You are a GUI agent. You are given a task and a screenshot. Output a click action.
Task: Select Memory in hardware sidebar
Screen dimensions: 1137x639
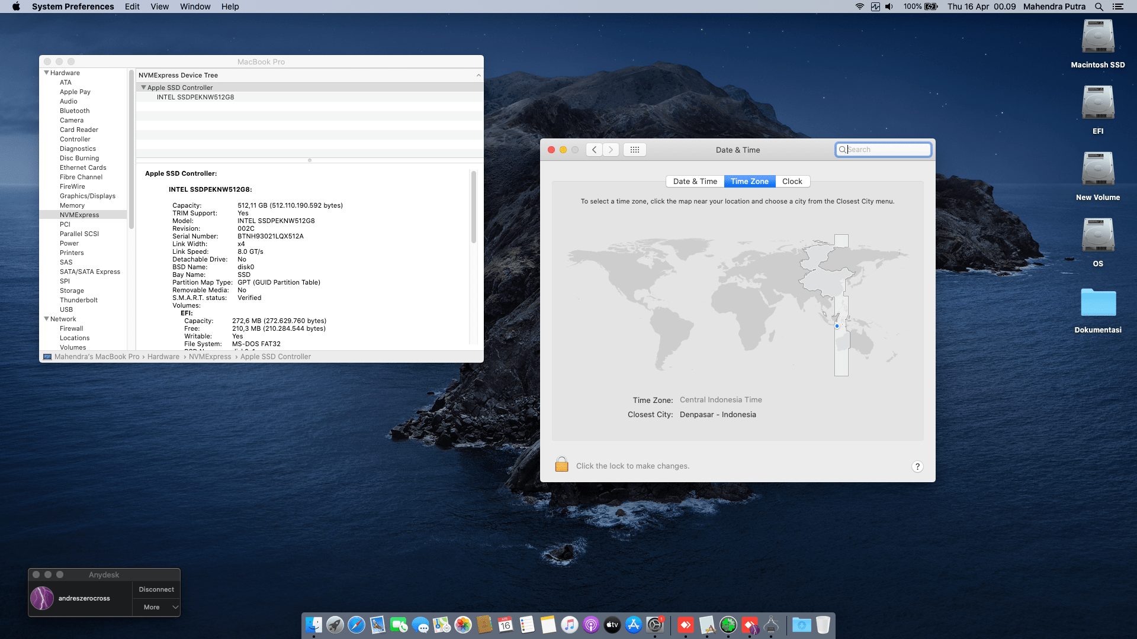[72, 205]
